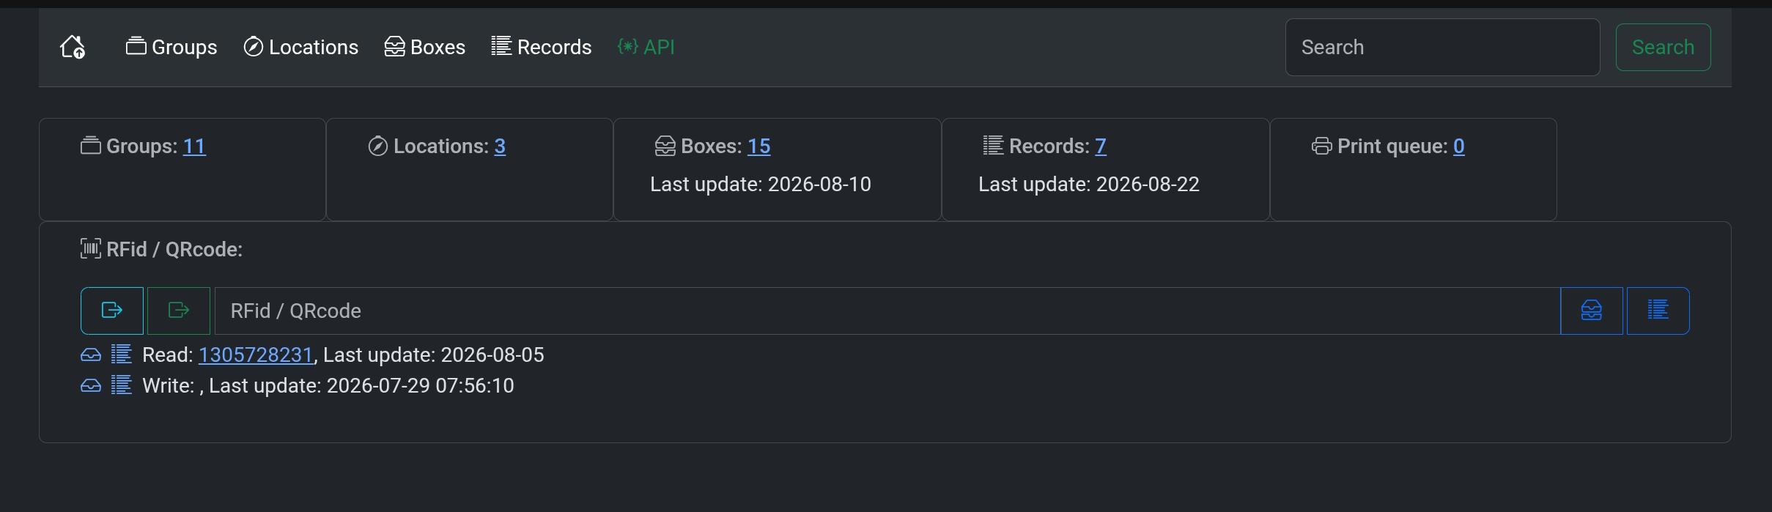Screen dimensions: 1772x512
Task: Open the read tag link 1305728231
Action: (256, 355)
